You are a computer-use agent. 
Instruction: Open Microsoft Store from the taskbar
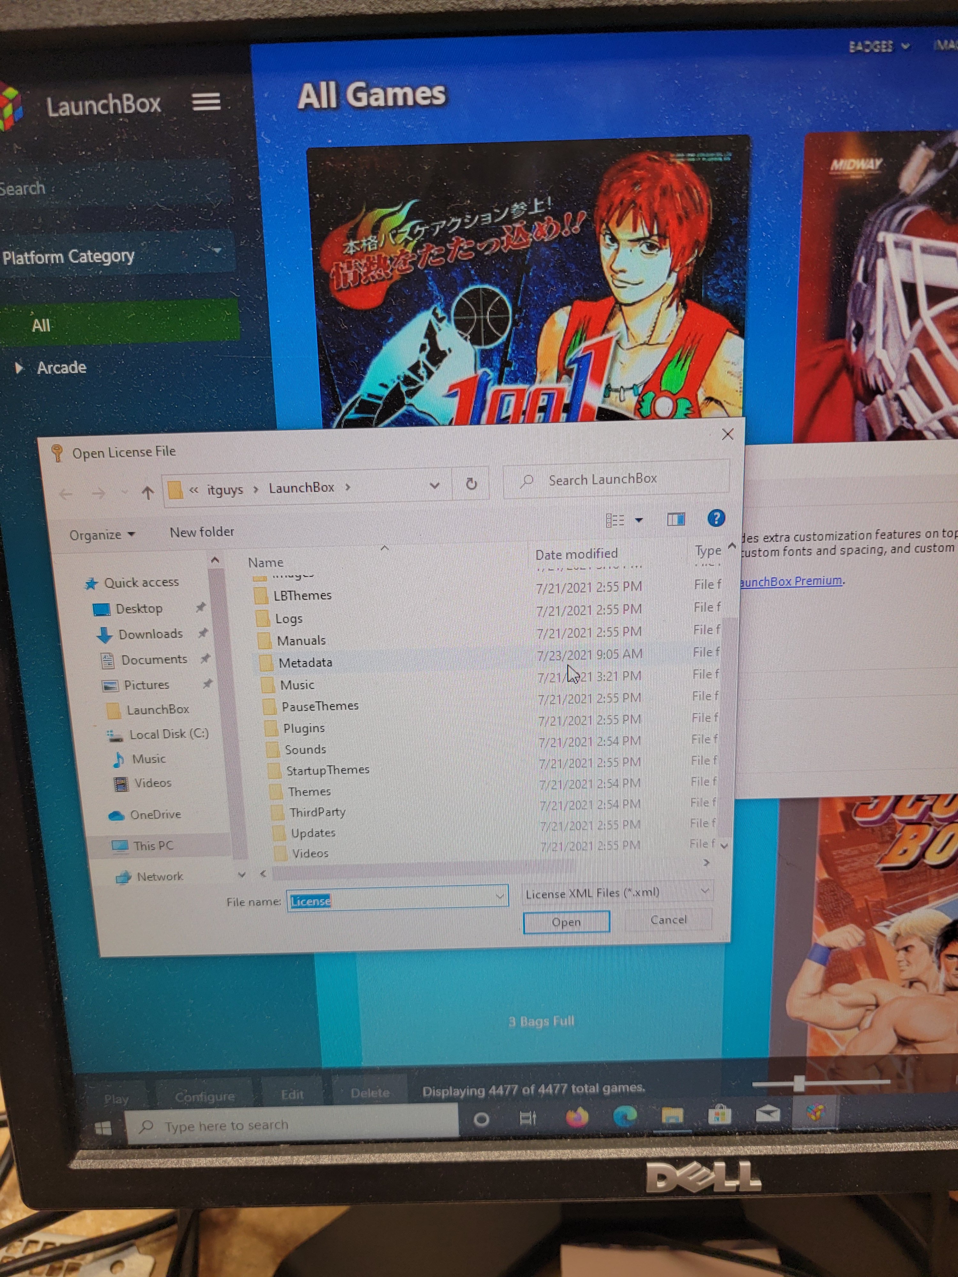(719, 1115)
